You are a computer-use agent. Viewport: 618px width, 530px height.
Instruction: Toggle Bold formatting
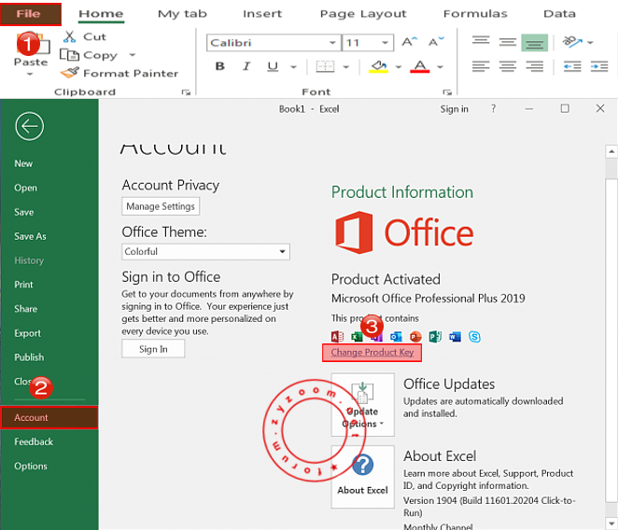coord(220,66)
